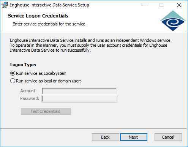Click the Enghouse eye logo

(173, 21)
